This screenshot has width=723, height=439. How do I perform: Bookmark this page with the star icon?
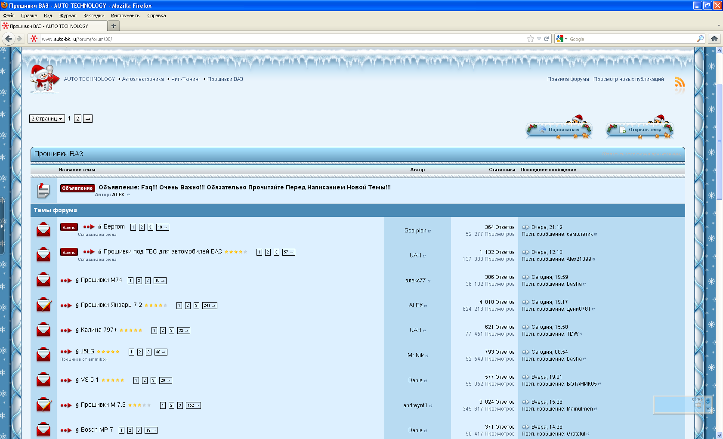click(531, 39)
